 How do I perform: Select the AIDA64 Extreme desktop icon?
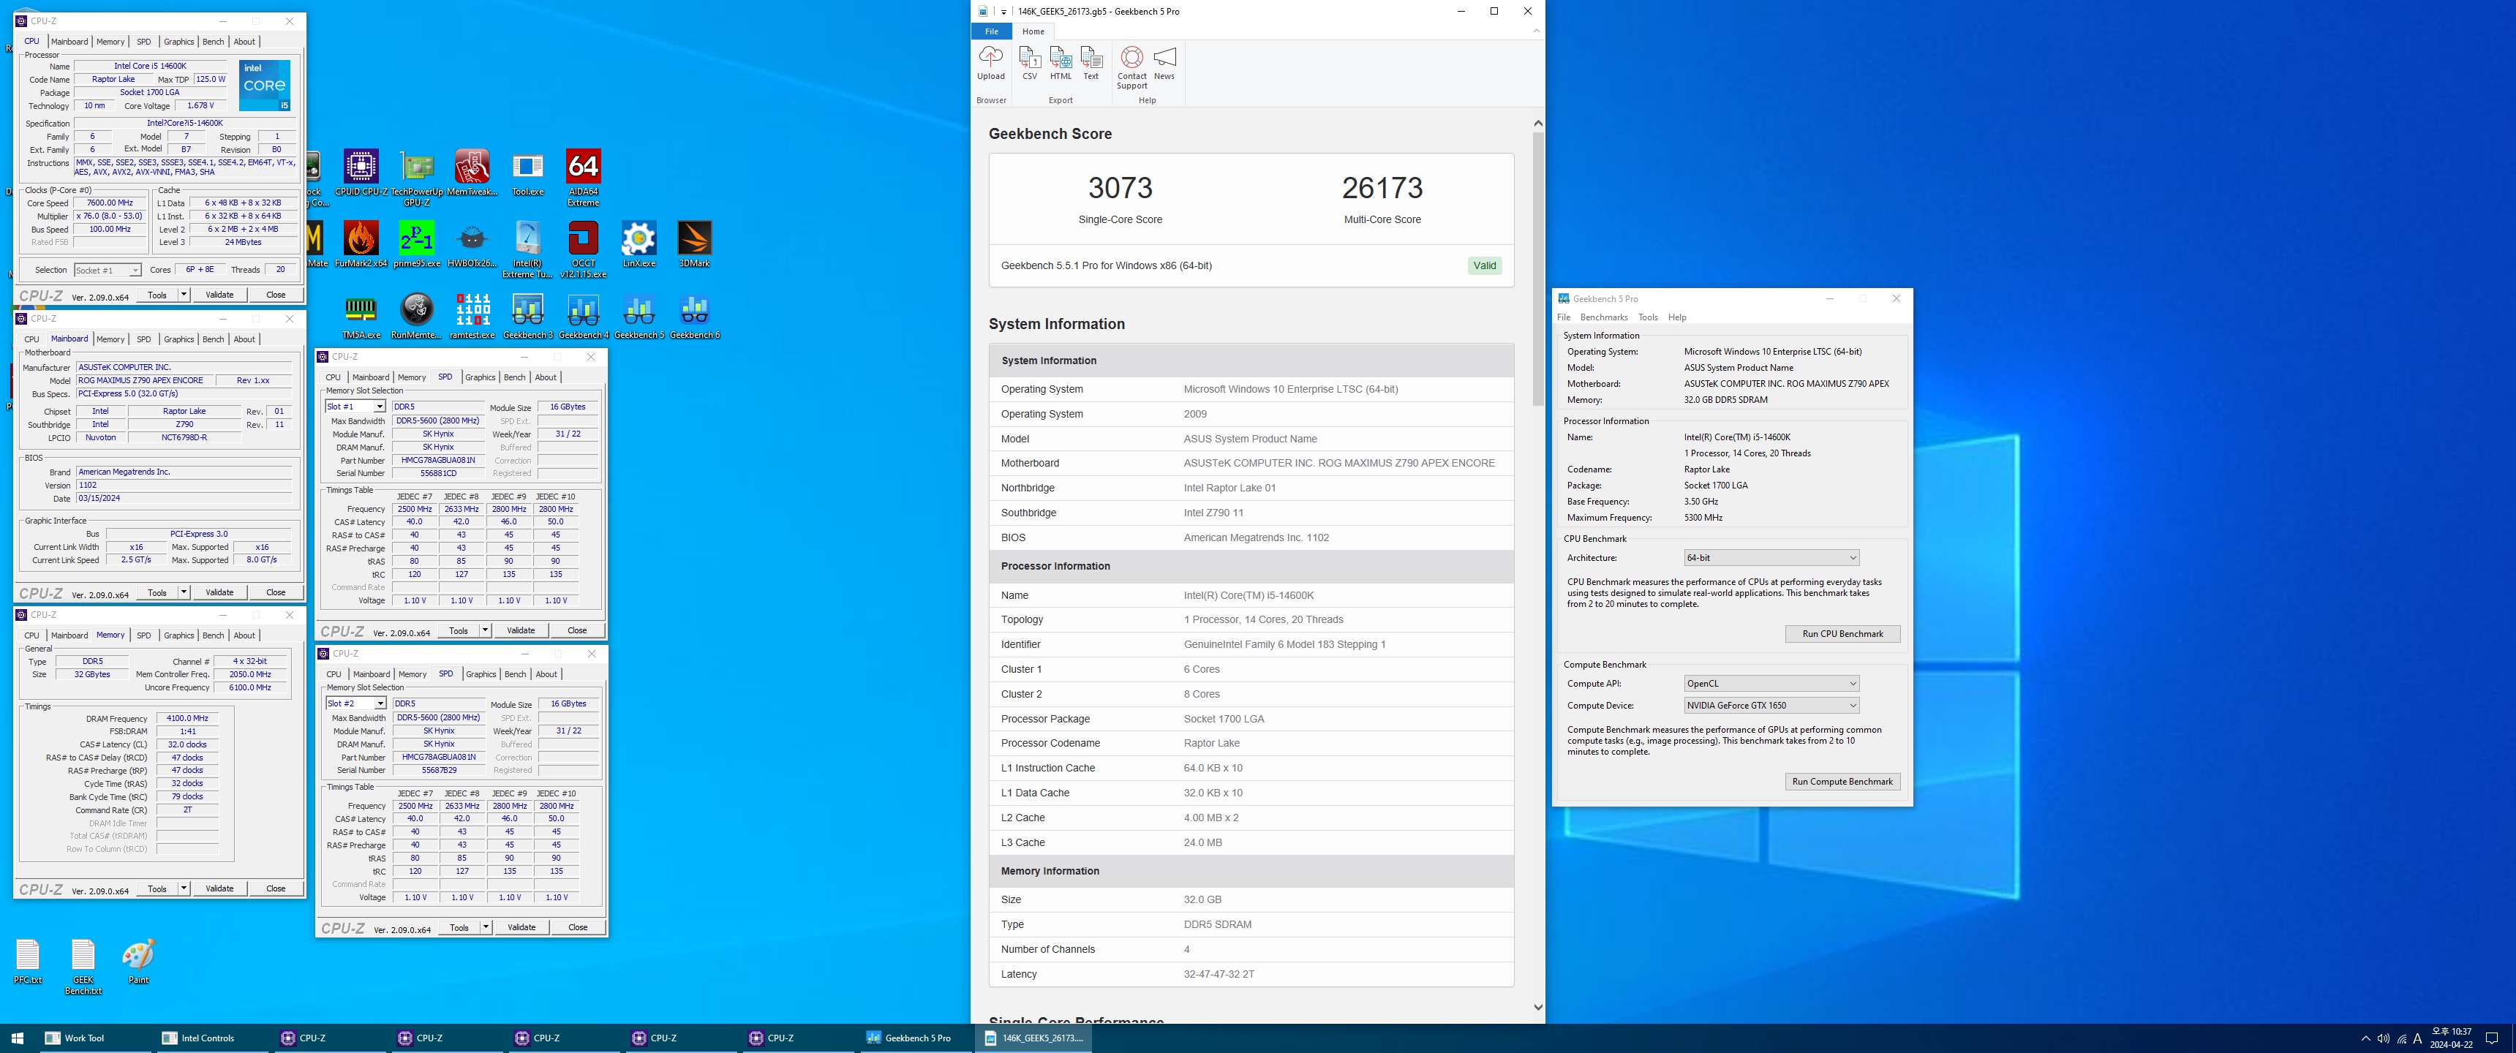pyautogui.click(x=583, y=178)
